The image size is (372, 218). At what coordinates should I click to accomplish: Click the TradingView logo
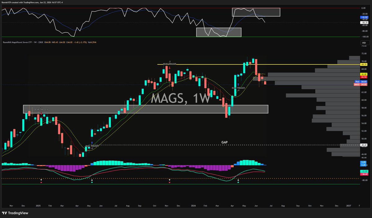click(x=15, y=213)
